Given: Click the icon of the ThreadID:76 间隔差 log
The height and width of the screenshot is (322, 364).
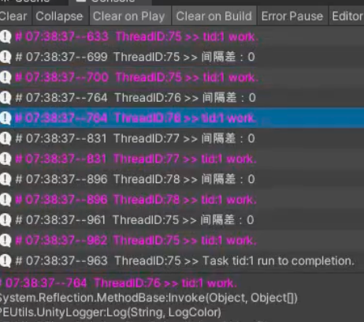Looking at the screenshot, I should point(6,98).
